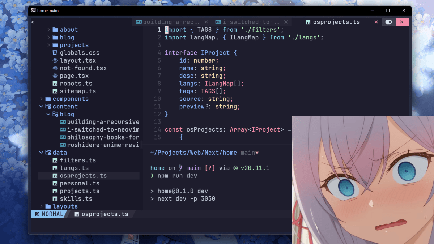
Task: Collapse the content folder
Action: tap(41, 107)
